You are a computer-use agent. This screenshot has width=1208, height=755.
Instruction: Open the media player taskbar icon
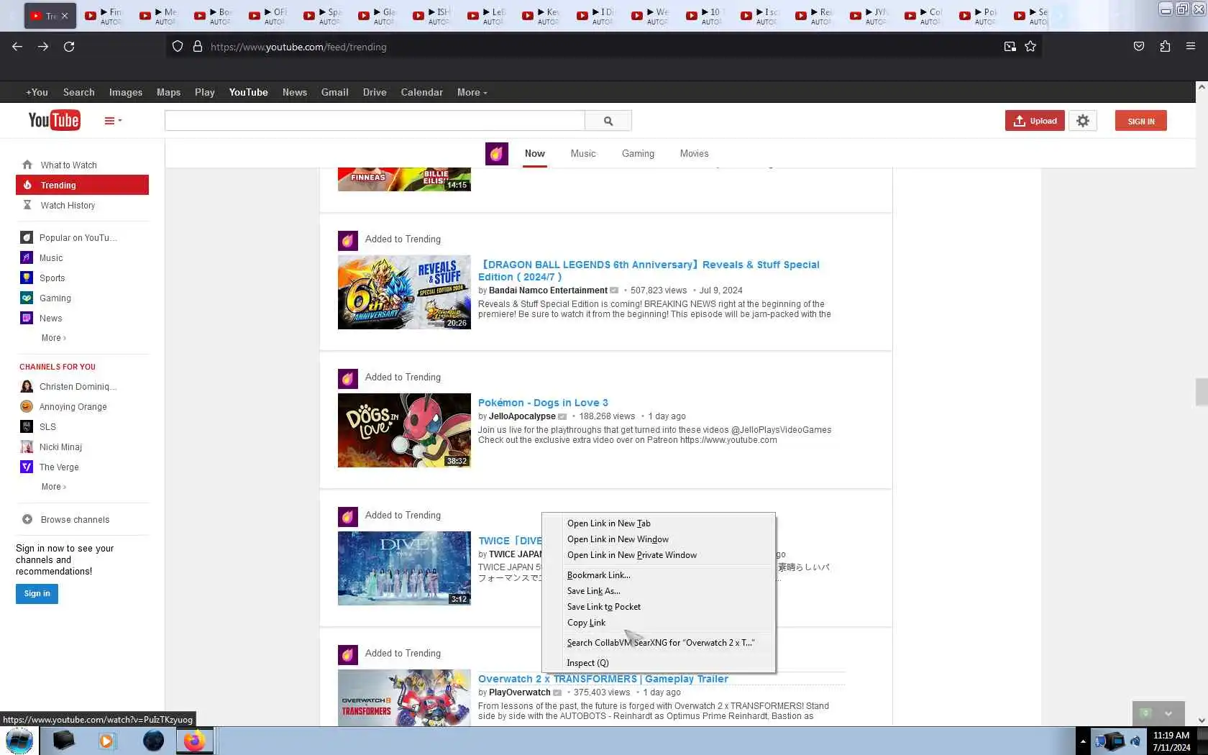point(106,741)
